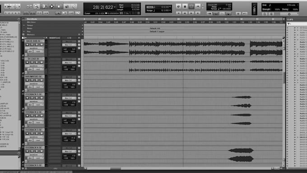Click BASS SUB output path selector

coord(70,45)
